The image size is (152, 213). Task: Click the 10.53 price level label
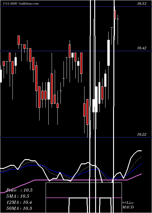(142, 4)
